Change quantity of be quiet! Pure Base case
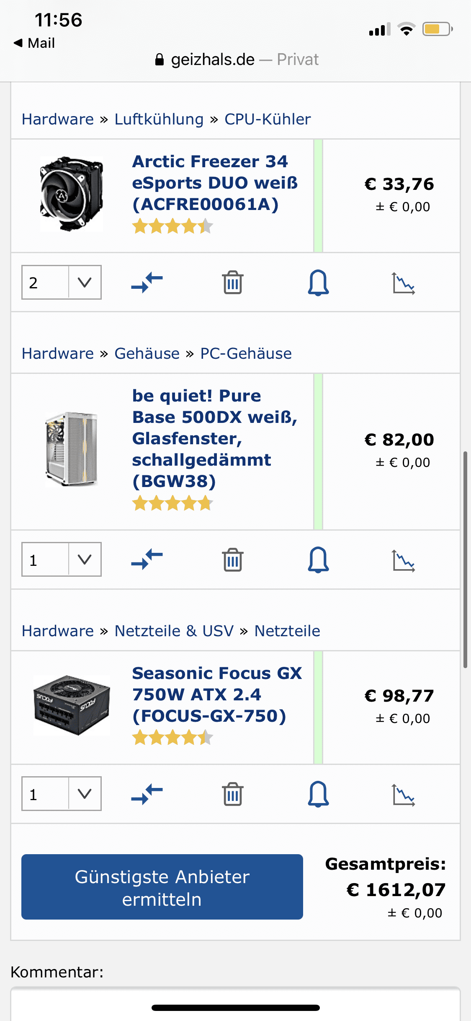 [62, 560]
